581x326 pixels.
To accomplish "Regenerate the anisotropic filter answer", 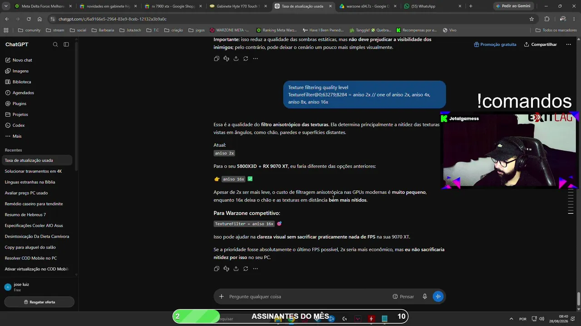I will coord(246,268).
